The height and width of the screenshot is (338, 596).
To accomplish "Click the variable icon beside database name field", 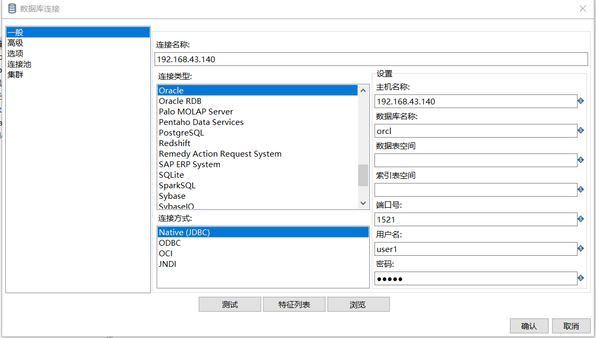I will [x=581, y=130].
